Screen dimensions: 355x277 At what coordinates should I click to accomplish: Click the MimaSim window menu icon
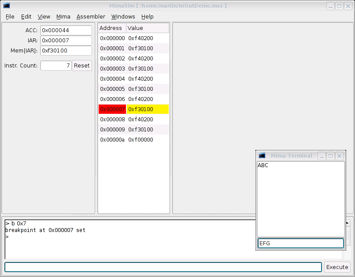[x=7, y=6]
